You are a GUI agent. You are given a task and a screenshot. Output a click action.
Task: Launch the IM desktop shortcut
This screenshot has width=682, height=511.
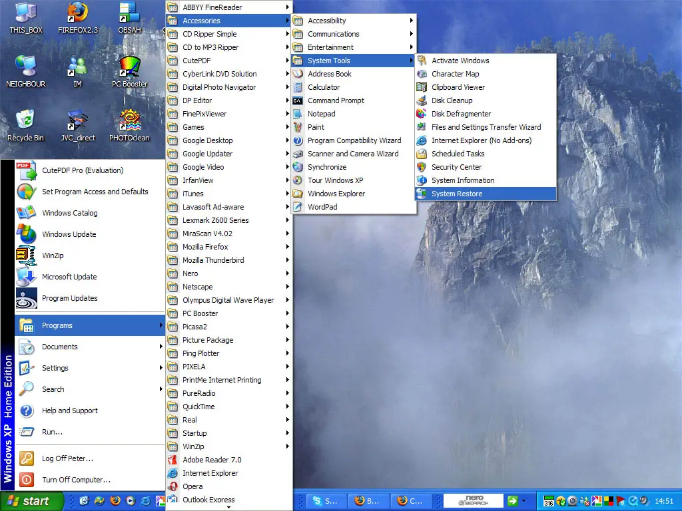click(x=77, y=72)
